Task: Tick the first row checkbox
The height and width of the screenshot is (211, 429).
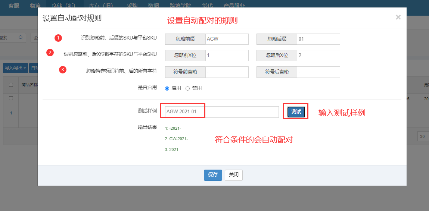Action: [x=11, y=98]
